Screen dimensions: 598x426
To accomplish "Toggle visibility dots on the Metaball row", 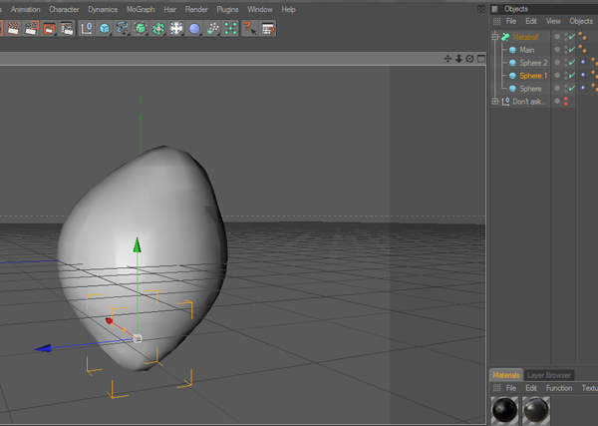I will pos(566,37).
